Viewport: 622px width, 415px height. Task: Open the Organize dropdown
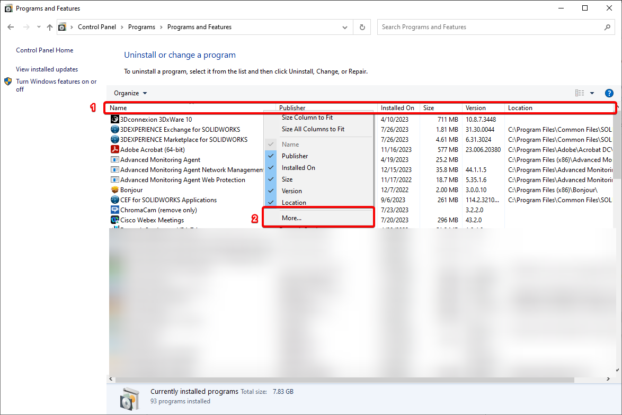click(130, 93)
